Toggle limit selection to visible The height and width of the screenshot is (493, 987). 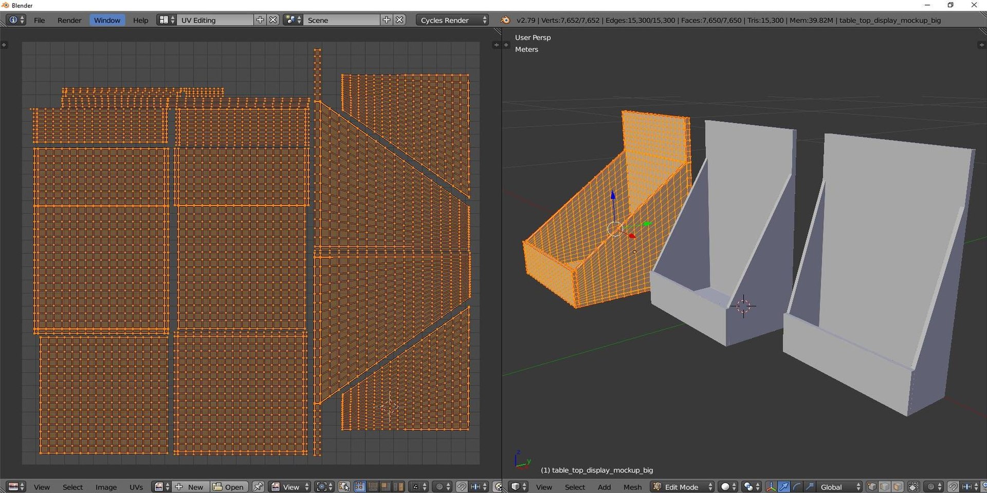pyautogui.click(x=913, y=487)
